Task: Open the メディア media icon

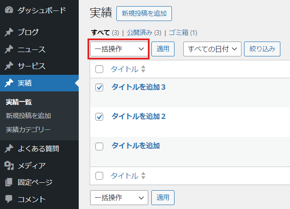Action: tap(9, 166)
